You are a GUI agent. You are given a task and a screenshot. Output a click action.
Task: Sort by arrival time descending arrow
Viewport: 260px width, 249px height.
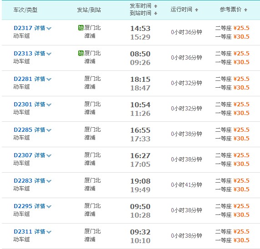click(x=155, y=13)
